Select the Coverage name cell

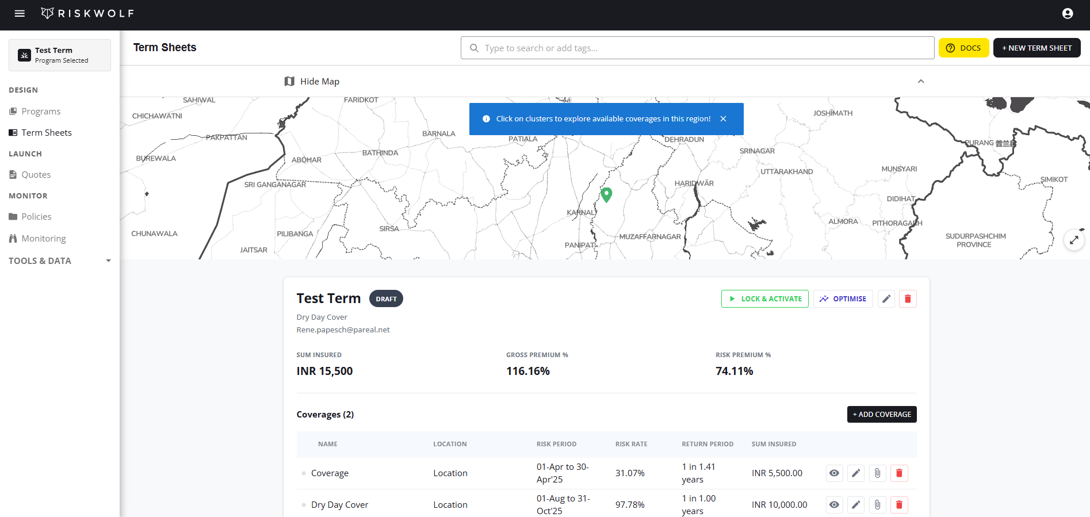coord(330,473)
